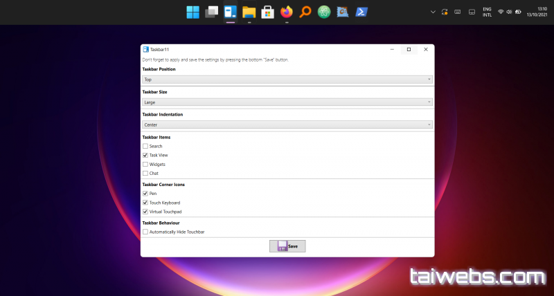Open PowerShell from the taskbar
554x296 pixels.
(361, 12)
